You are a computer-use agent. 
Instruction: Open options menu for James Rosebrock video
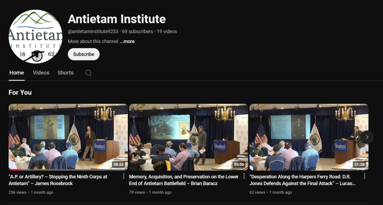click(x=123, y=176)
